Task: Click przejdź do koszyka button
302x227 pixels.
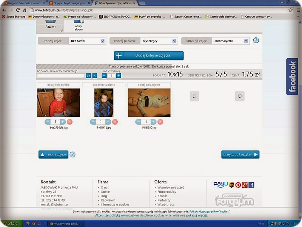Action: (x=240, y=154)
